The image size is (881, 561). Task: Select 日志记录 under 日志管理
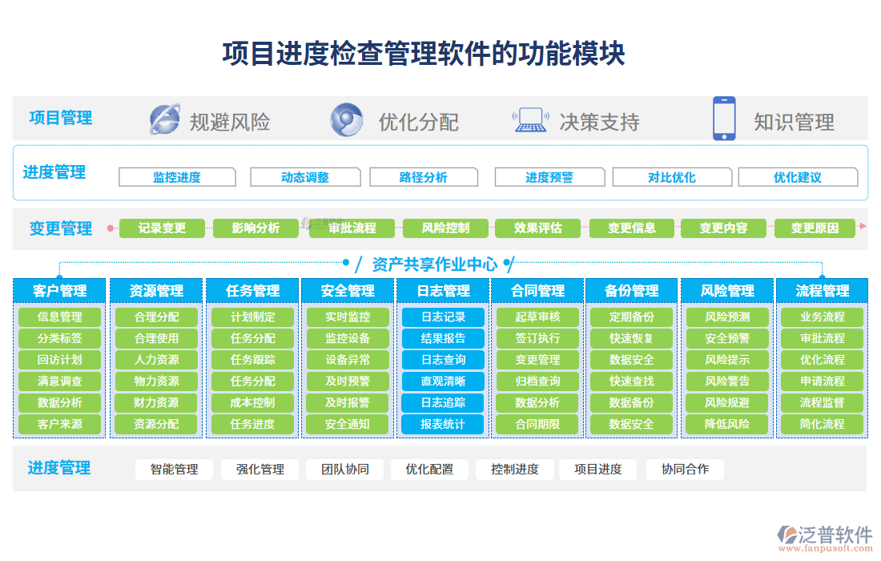[443, 317]
